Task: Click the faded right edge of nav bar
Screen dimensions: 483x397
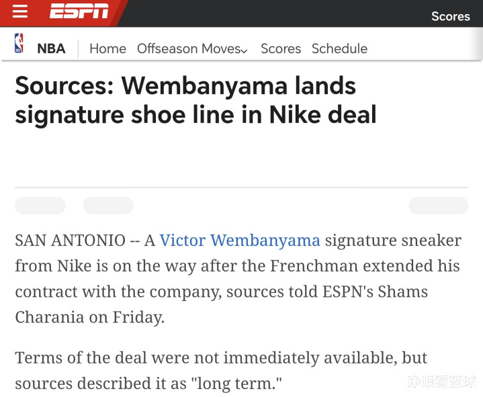Action: point(476,45)
